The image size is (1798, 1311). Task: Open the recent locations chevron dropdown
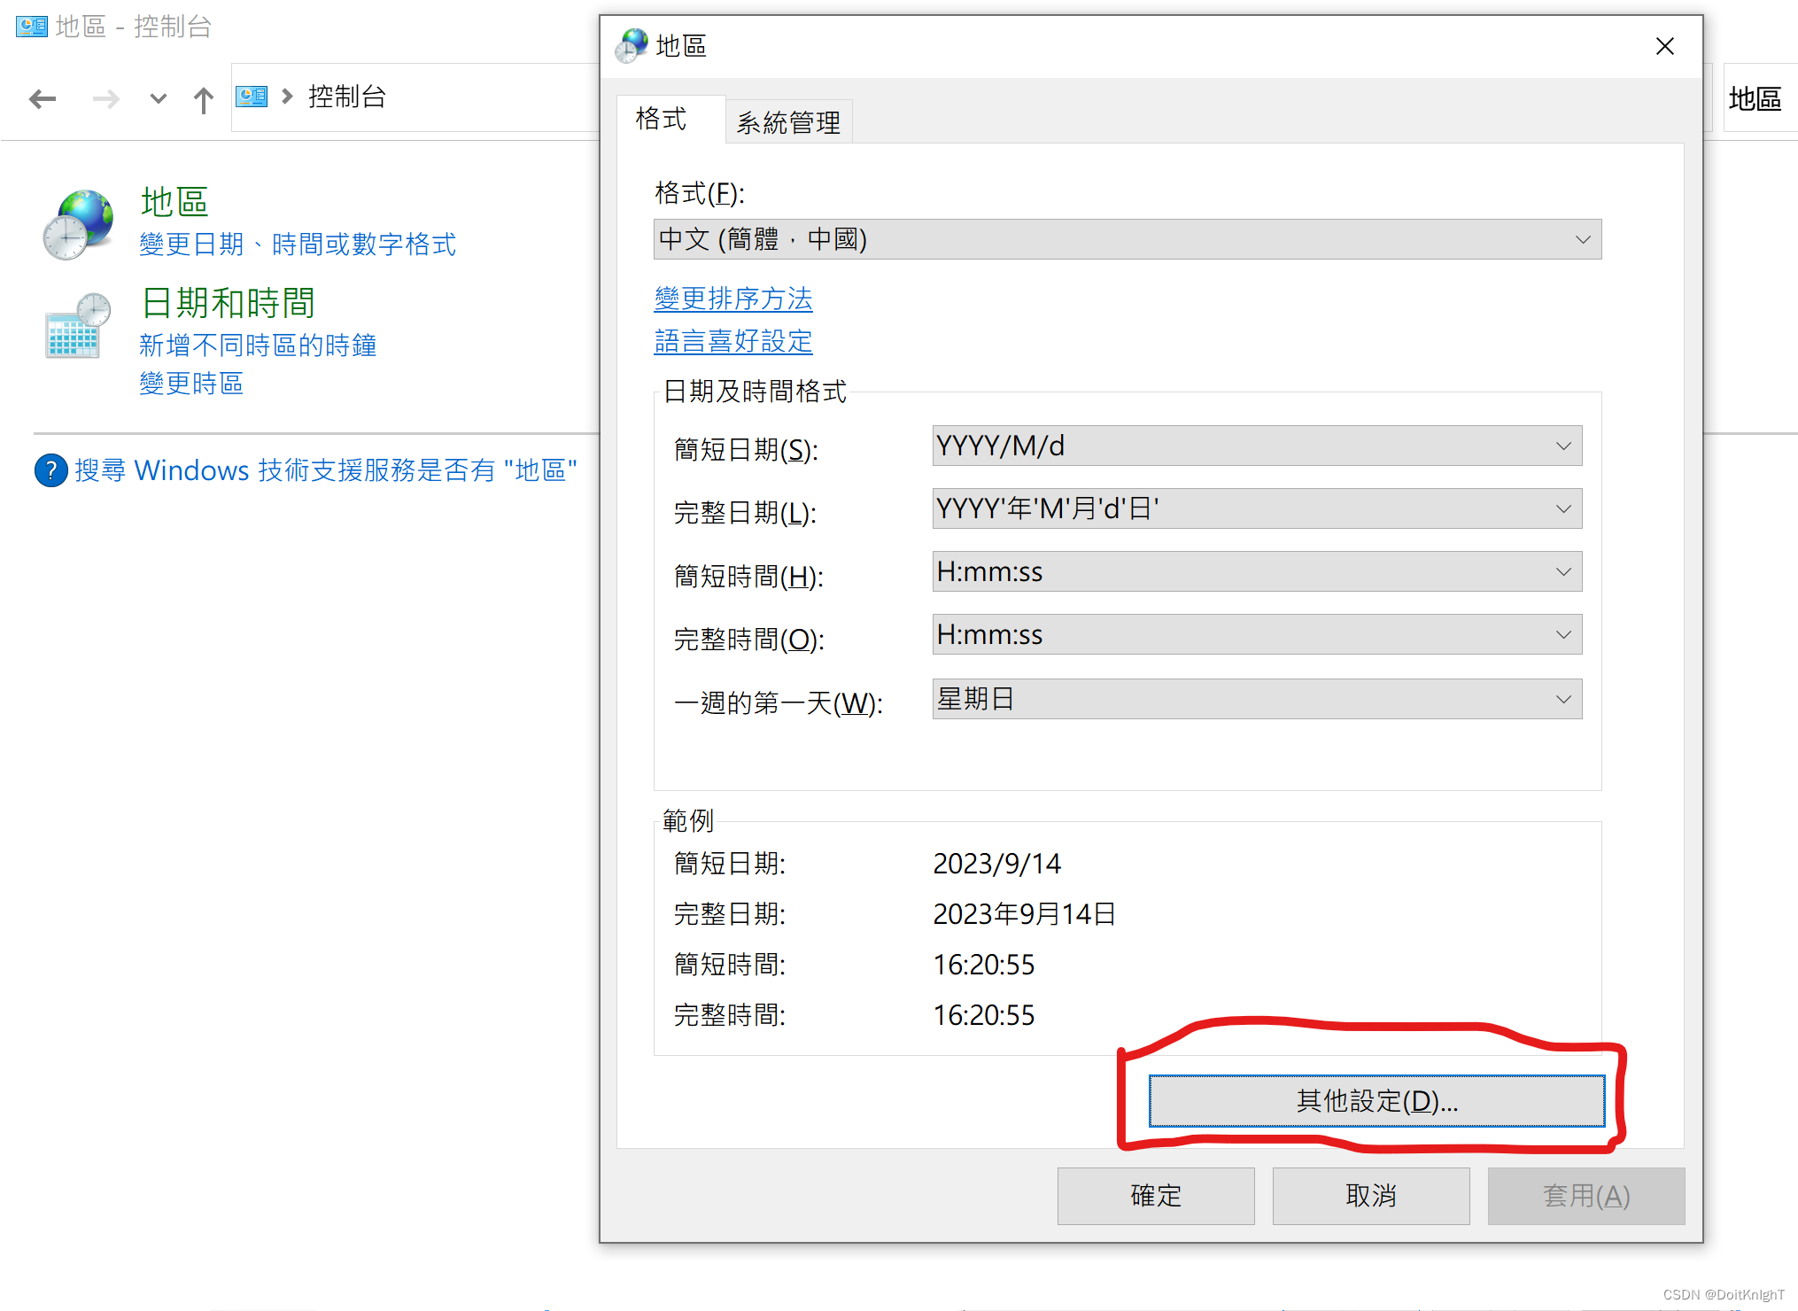tap(158, 98)
